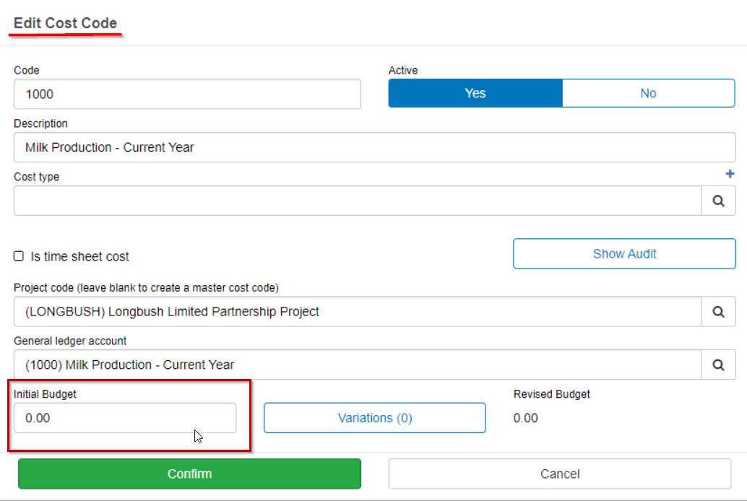Click inside the Code field
Viewport: 747px width, 501px height.
tap(188, 94)
